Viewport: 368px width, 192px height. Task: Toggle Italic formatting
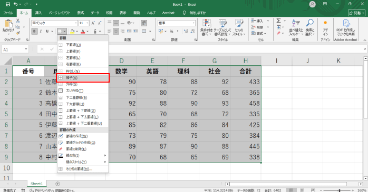pyautogui.click(x=41, y=31)
